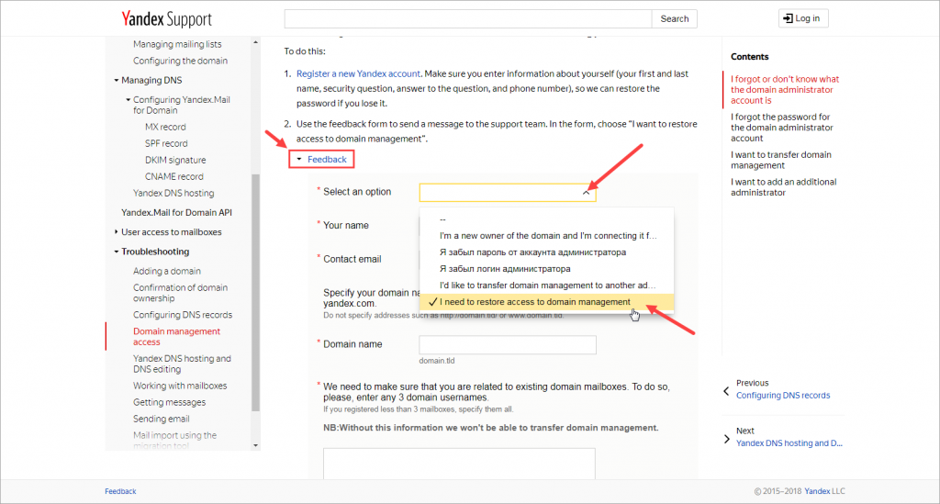Choose 'Я забыл пароль от аккаунта администратора' option
This screenshot has width=940, height=504.
[547, 252]
